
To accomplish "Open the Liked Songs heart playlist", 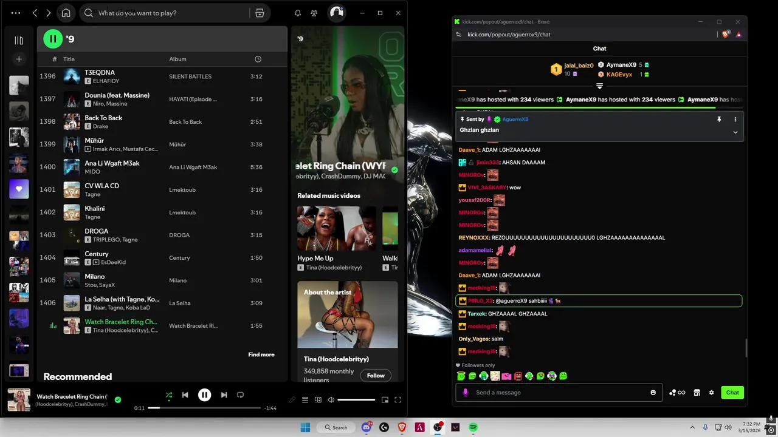I will 19,189.
